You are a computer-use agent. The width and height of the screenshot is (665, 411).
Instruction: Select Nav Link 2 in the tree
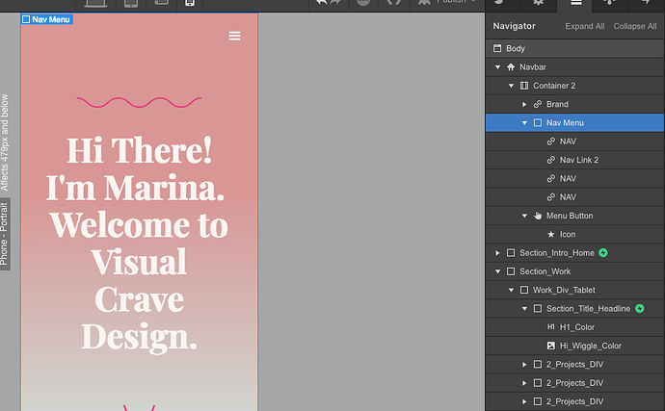[x=579, y=160]
